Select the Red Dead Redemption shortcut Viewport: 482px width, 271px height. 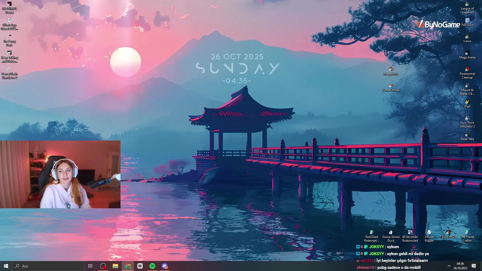371,236
